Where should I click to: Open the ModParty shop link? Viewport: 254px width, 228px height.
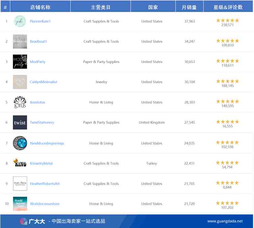[37, 62]
